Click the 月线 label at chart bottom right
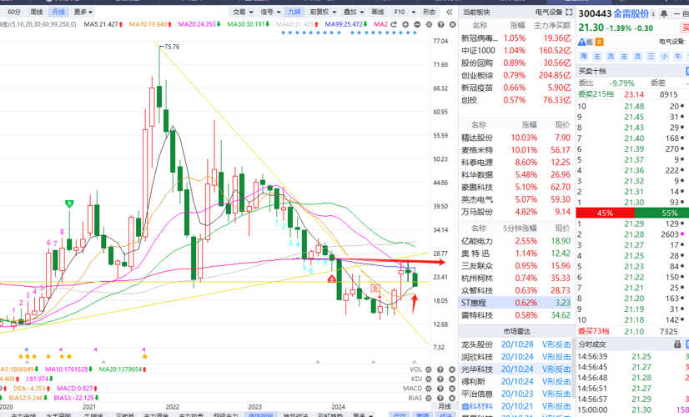Image resolution: width=689 pixels, height=417 pixels. click(445, 406)
